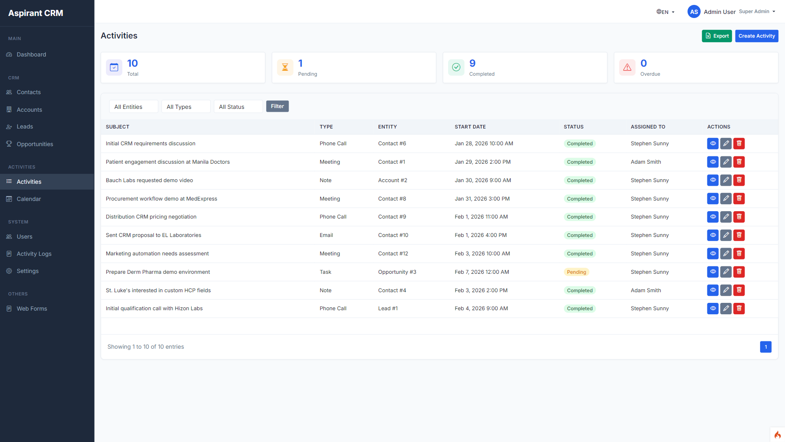Screen dimensions: 785x442
Task: Delete the Initial CRM requirements discussion activity
Action: click(739, 143)
